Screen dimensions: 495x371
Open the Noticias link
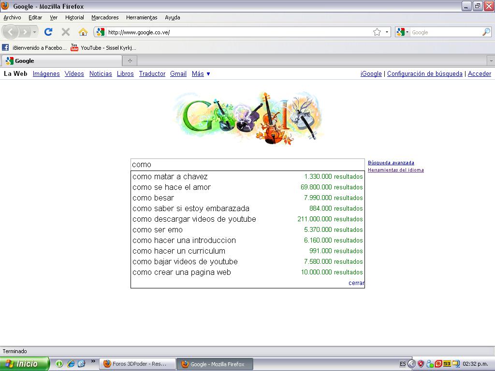(x=101, y=73)
